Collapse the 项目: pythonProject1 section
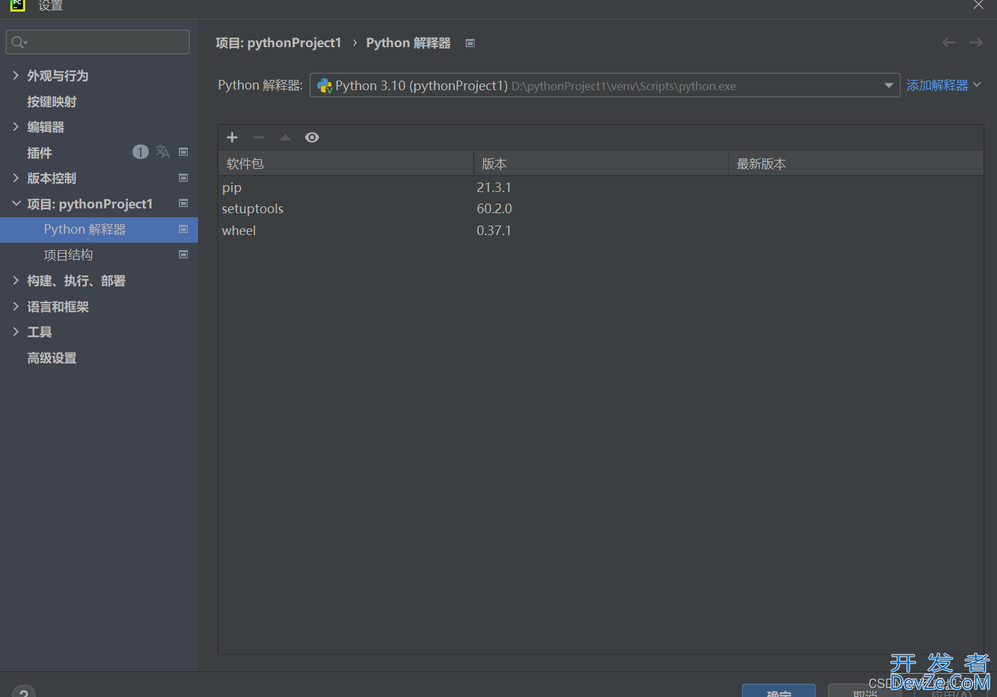The image size is (997, 697). pyautogui.click(x=16, y=204)
